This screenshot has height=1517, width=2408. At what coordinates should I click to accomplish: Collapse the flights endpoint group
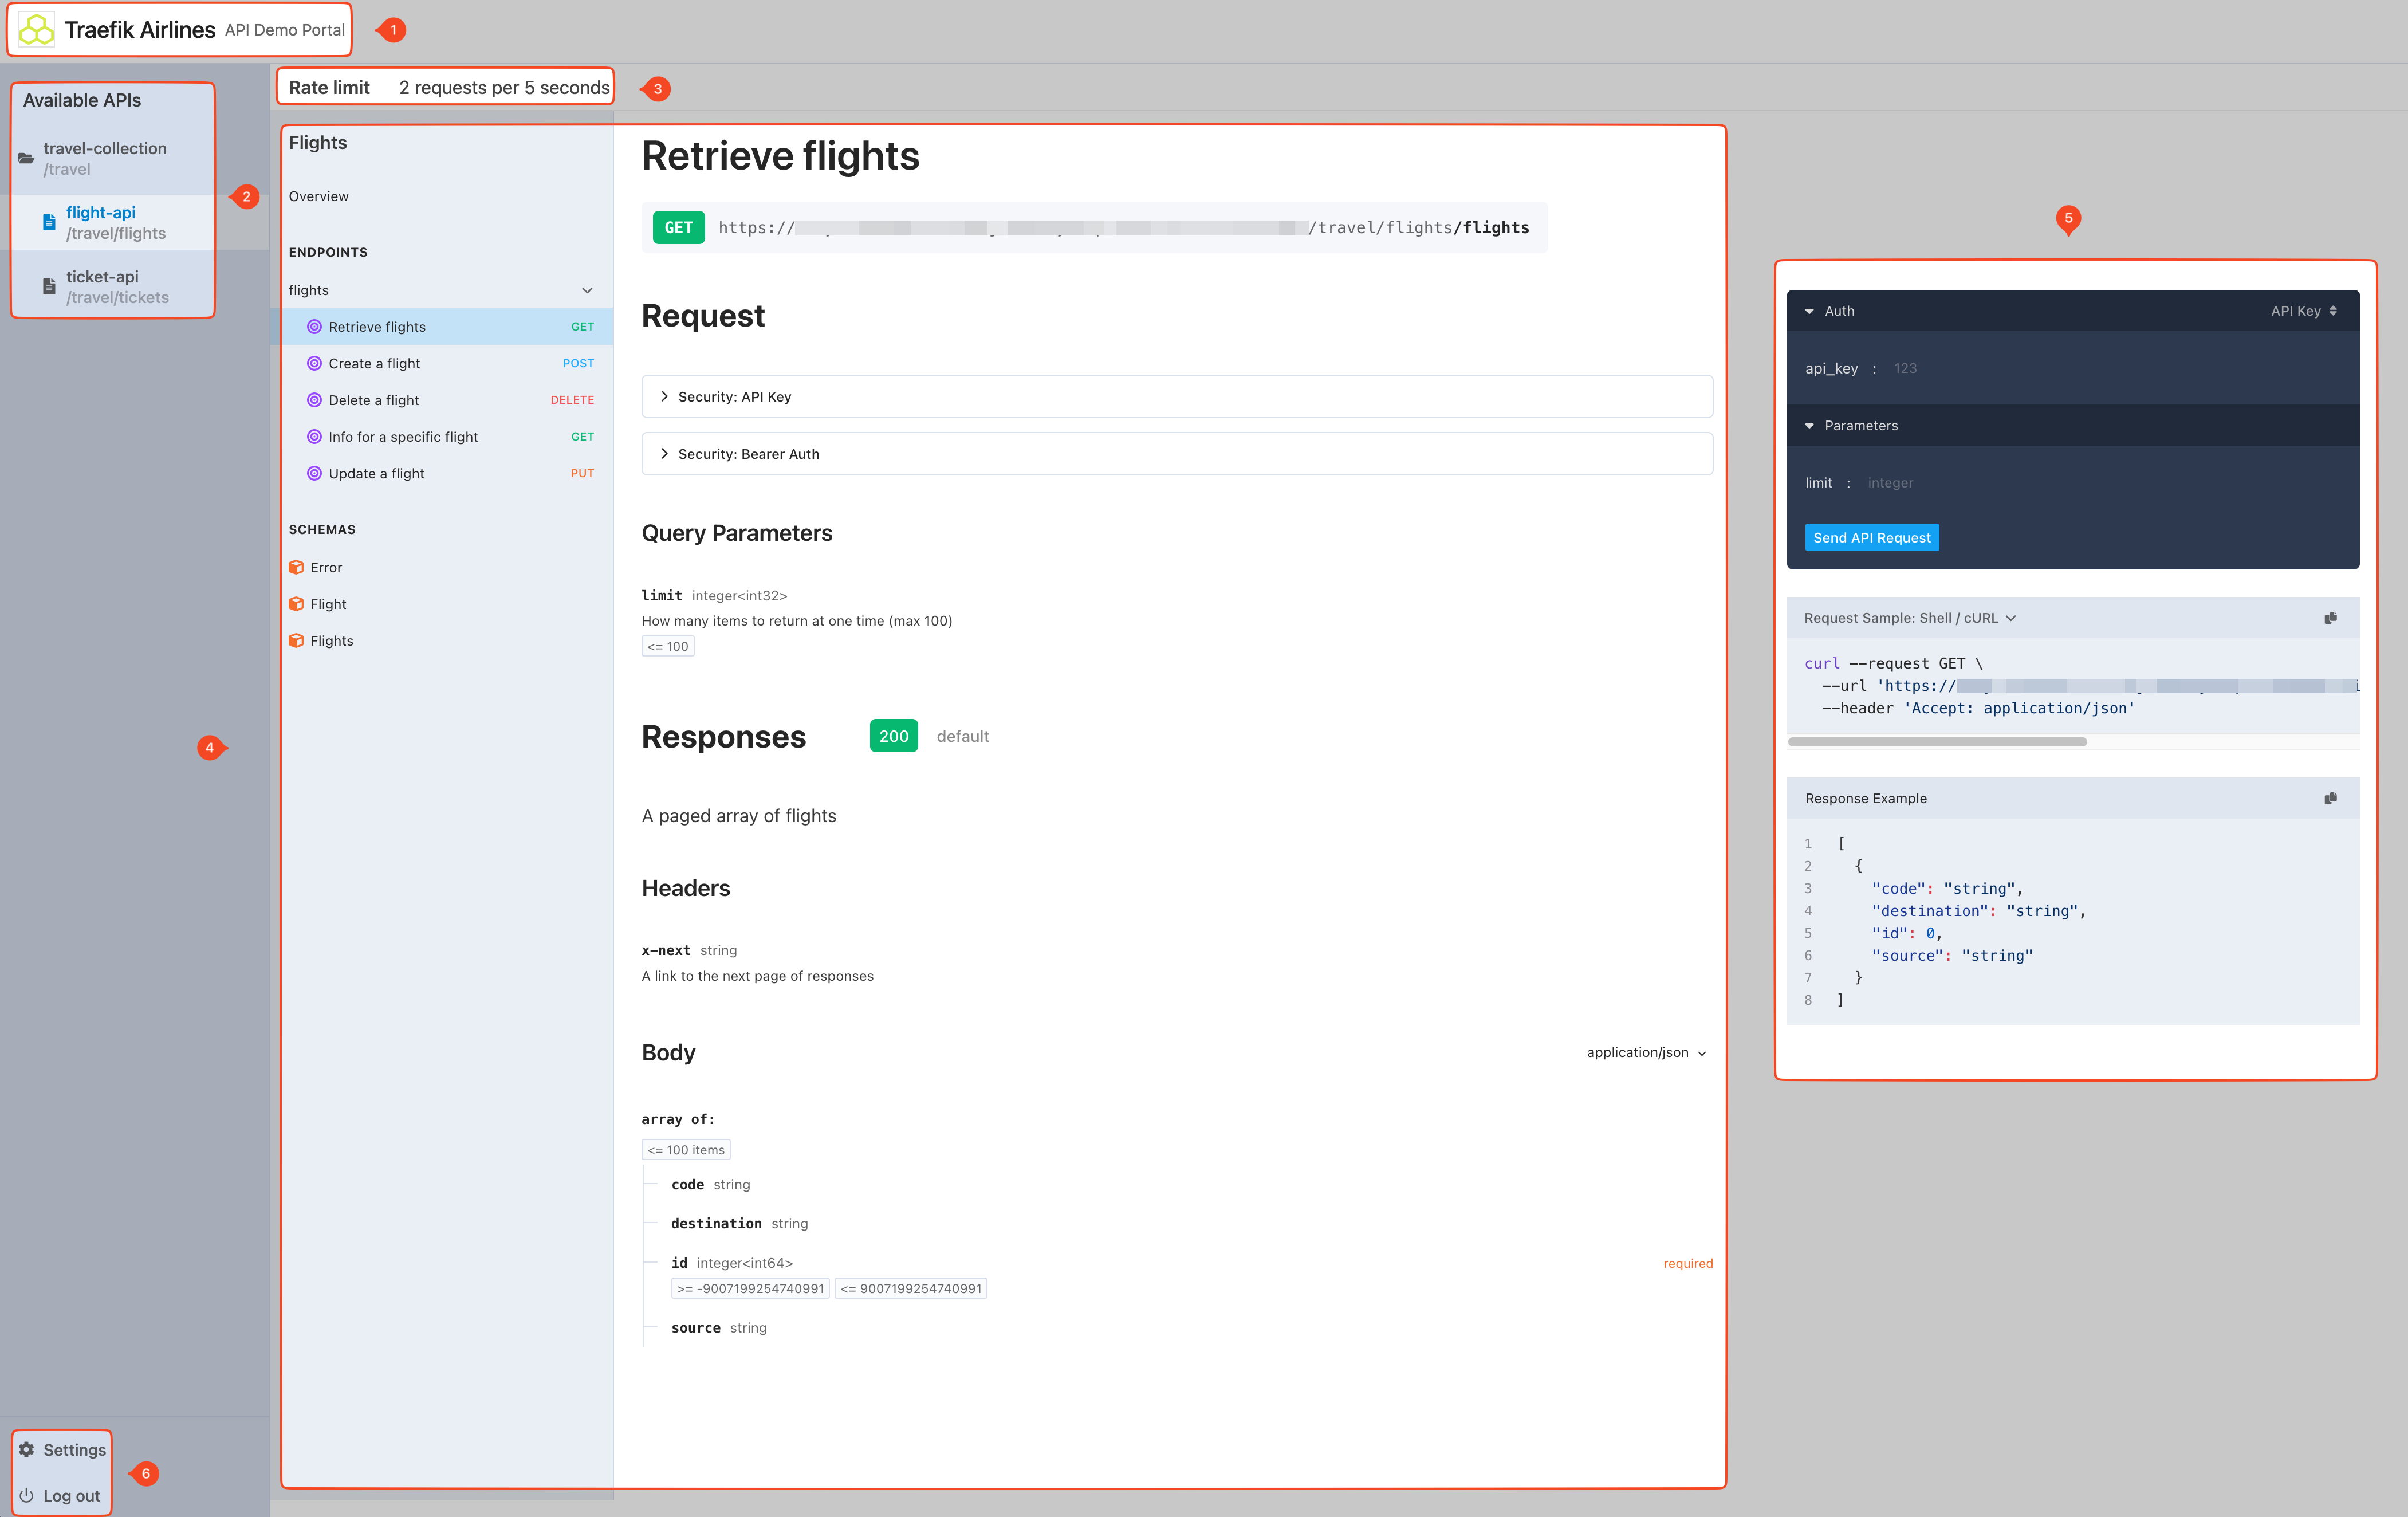(x=587, y=290)
